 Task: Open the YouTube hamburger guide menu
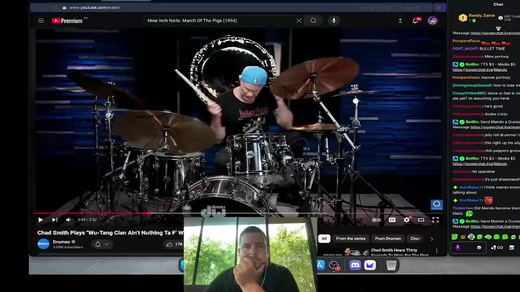[41, 21]
